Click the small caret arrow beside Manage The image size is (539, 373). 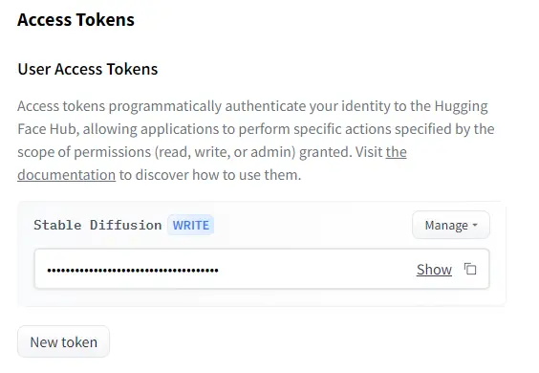tap(475, 225)
